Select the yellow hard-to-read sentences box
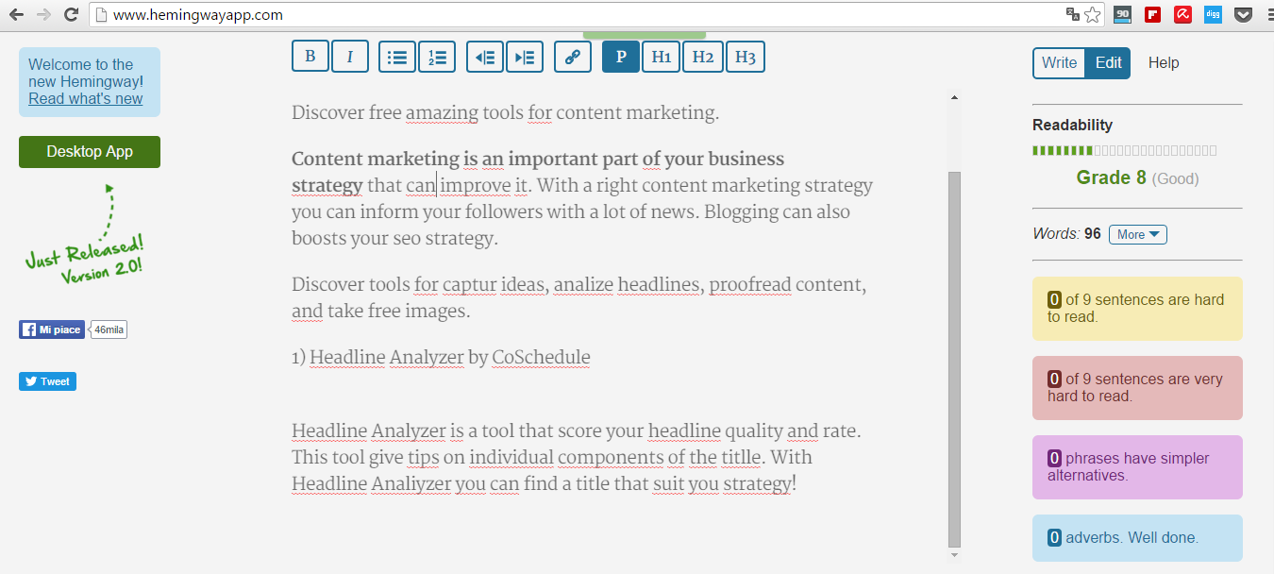The height and width of the screenshot is (574, 1274). click(x=1137, y=309)
